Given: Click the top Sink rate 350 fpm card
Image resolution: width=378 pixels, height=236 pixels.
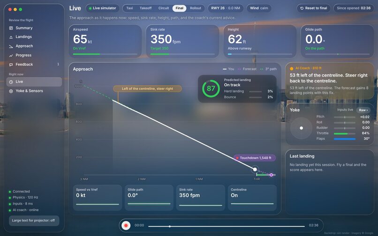Looking at the screenshot, I should pyautogui.click(x=182, y=41).
